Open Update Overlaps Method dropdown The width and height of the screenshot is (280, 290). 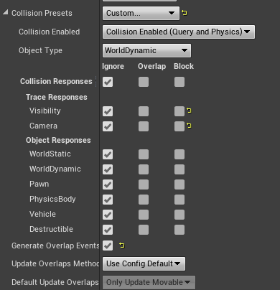pos(144,263)
